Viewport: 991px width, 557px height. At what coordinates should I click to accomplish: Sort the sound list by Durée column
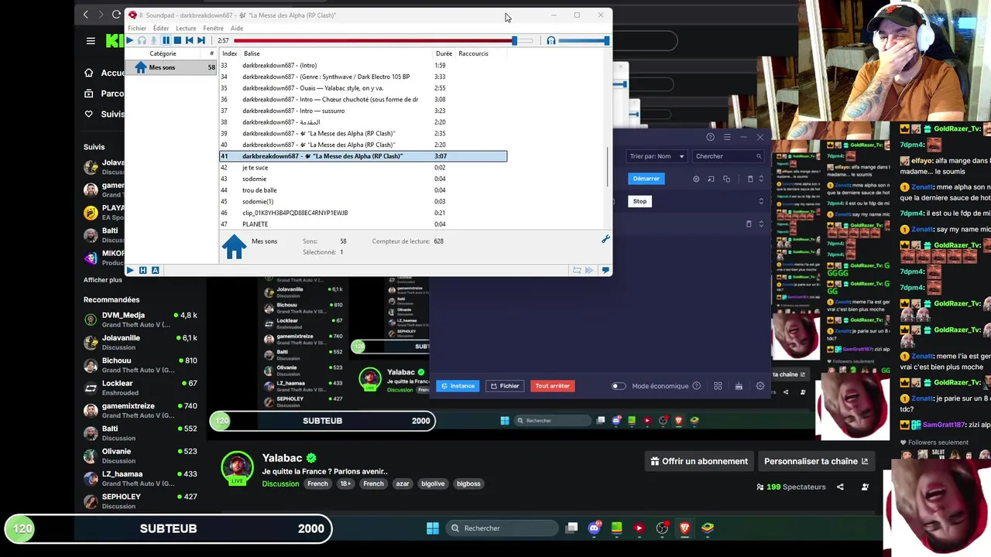click(x=444, y=53)
